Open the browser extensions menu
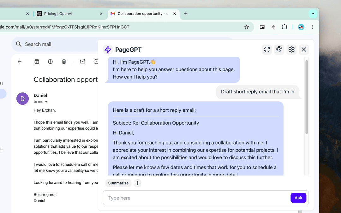Screen dimensions: 341x213 coord(284,27)
